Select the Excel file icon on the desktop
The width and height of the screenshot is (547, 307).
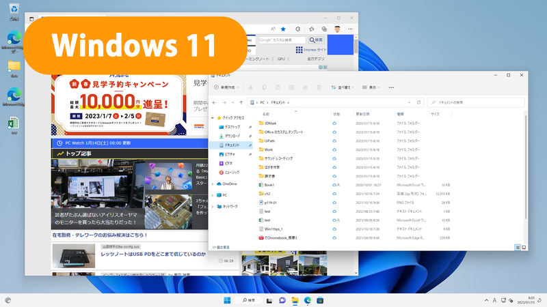click(x=14, y=126)
